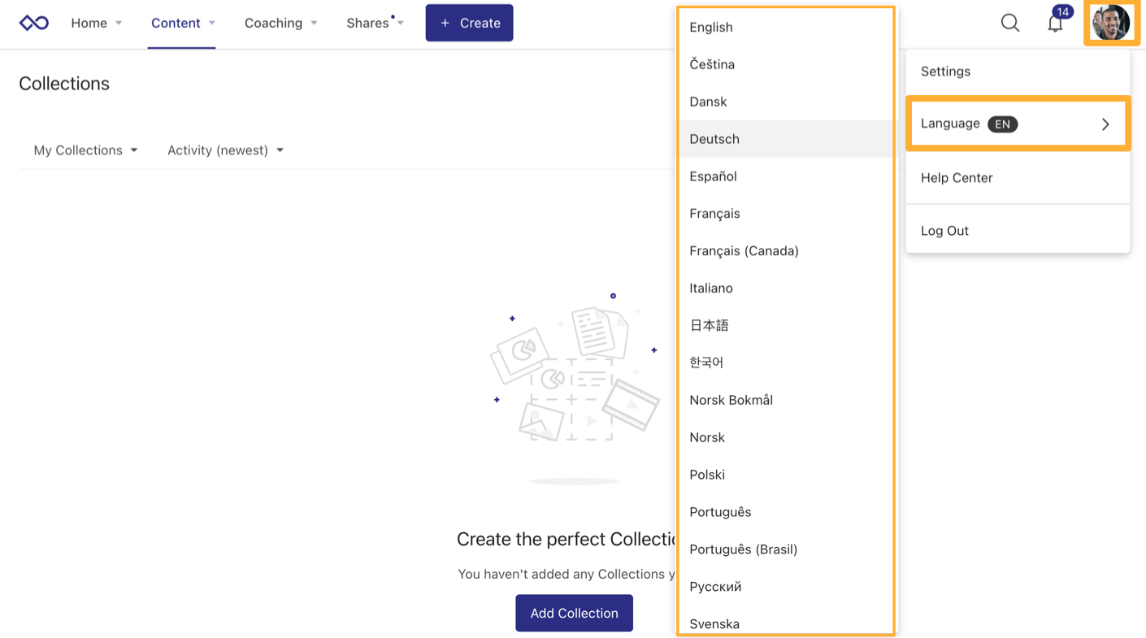Expand the Coaching dropdown menu
1146x638 pixels.
[280, 23]
